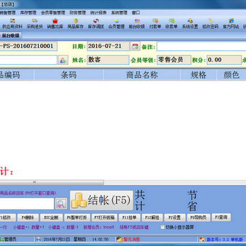Screen dimensions: 246x246
Task: Open 商品库存 product inventory toolbar icon
Action: click(x=76, y=24)
